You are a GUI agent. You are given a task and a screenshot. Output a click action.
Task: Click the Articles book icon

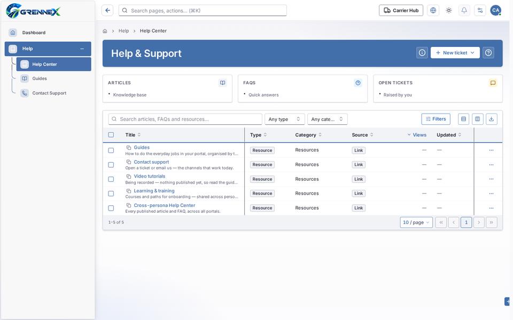click(222, 83)
